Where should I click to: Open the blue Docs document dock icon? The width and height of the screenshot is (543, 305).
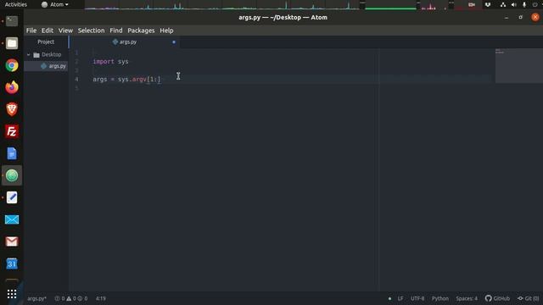(12, 153)
